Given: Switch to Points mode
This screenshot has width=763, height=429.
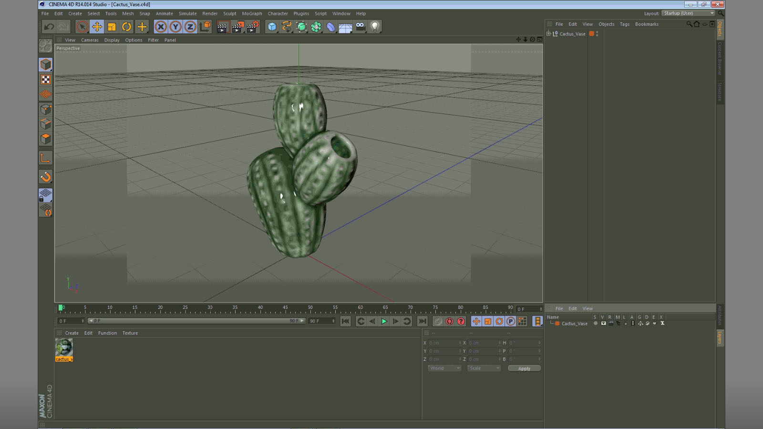Looking at the screenshot, I should pos(46,109).
